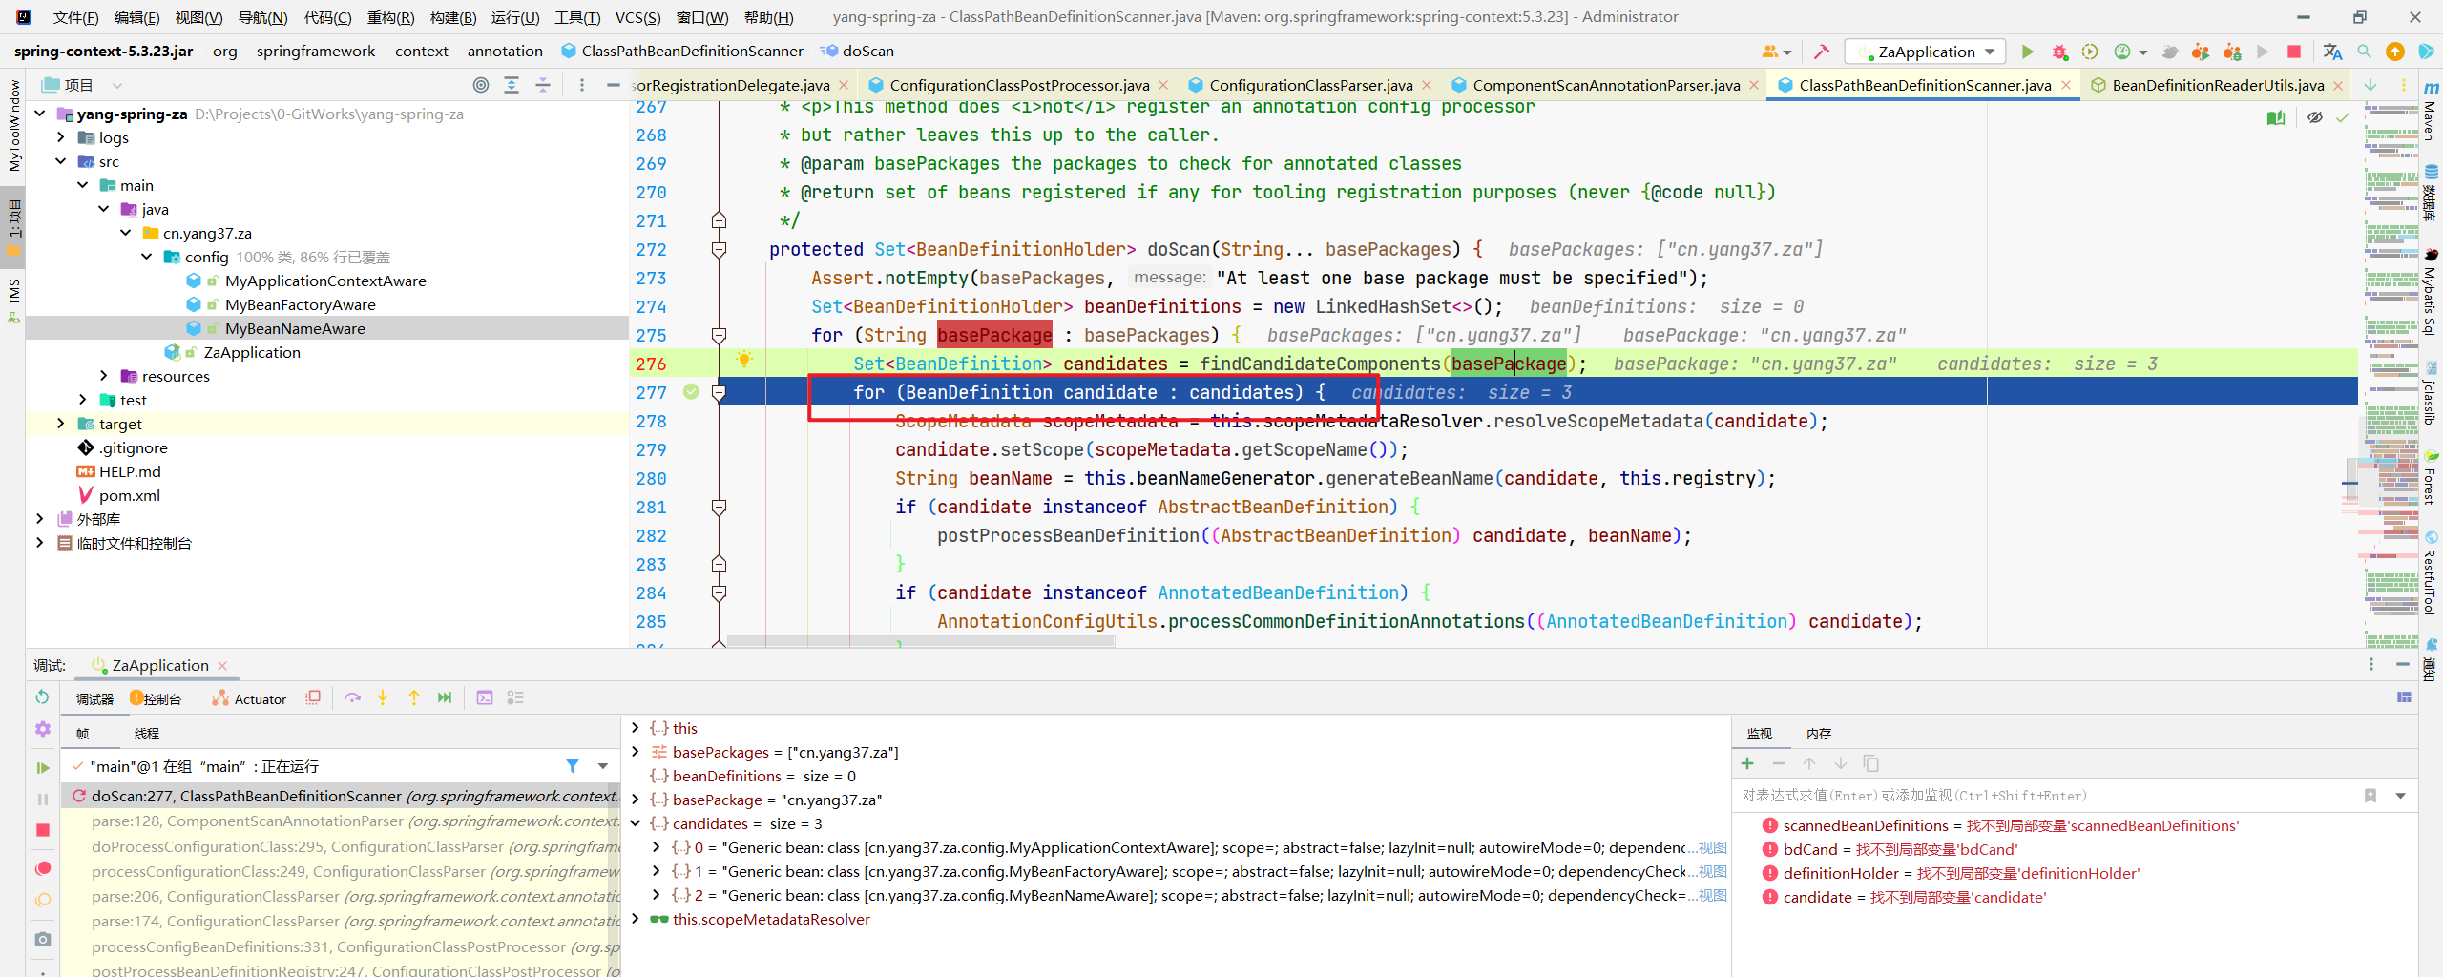Open the 运行(U) menu
This screenshot has width=2443, height=977.
point(515,17)
